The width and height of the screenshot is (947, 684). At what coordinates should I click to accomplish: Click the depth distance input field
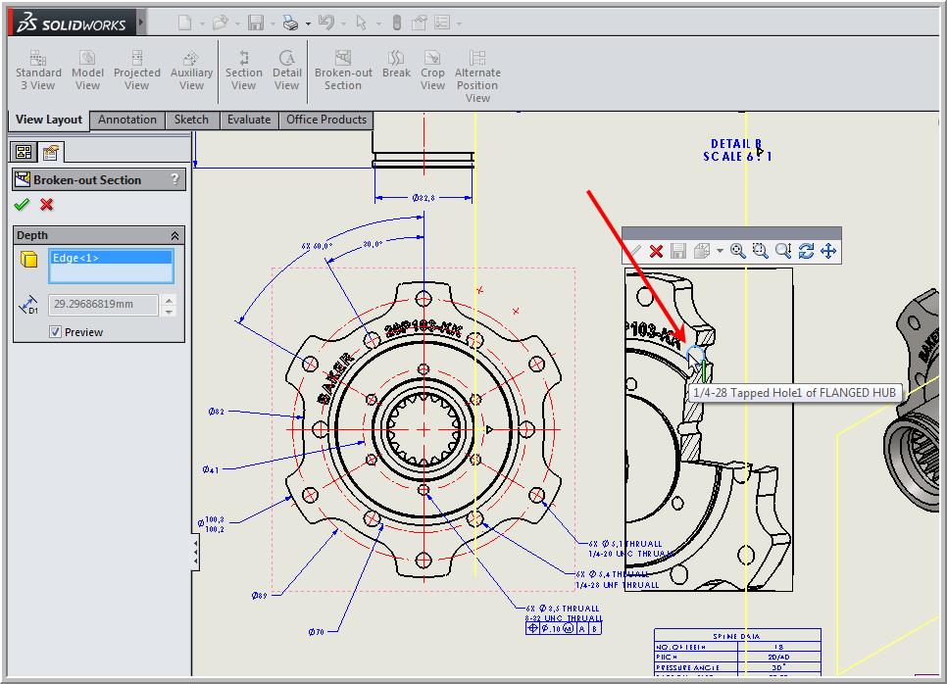[103, 304]
